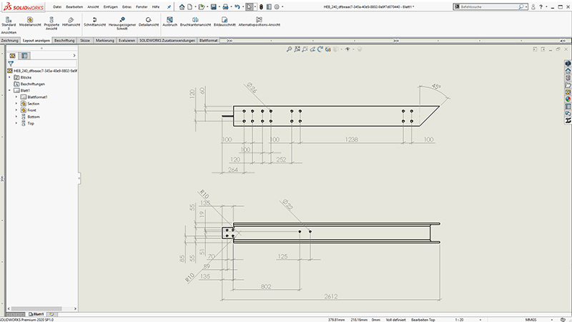
Task: Open the Einfügen menu
Action: [x=109, y=6]
